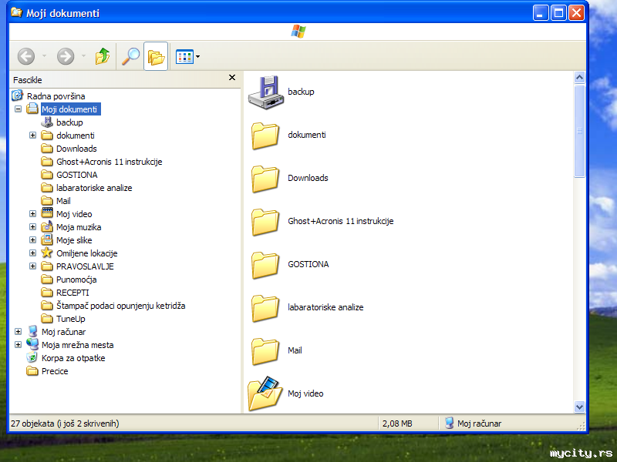The height and width of the screenshot is (462, 617).
Task: Click the large backup floppy drive icon
Action: pos(265,92)
